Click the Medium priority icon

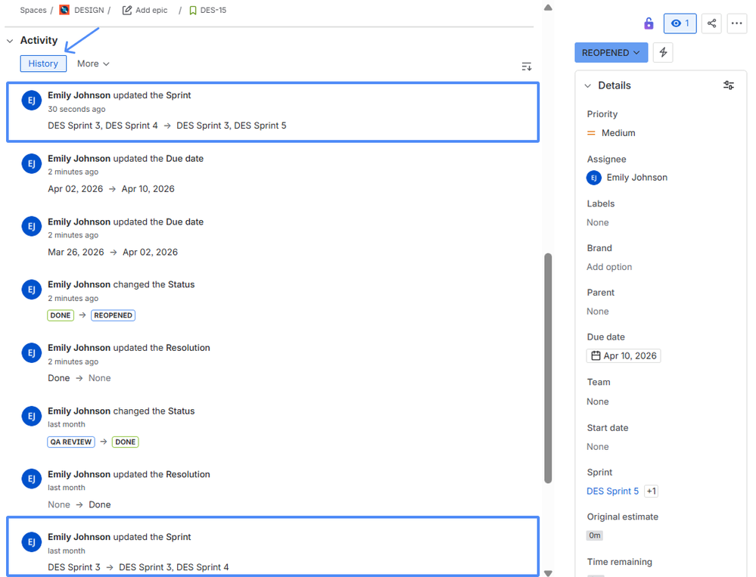coord(591,132)
